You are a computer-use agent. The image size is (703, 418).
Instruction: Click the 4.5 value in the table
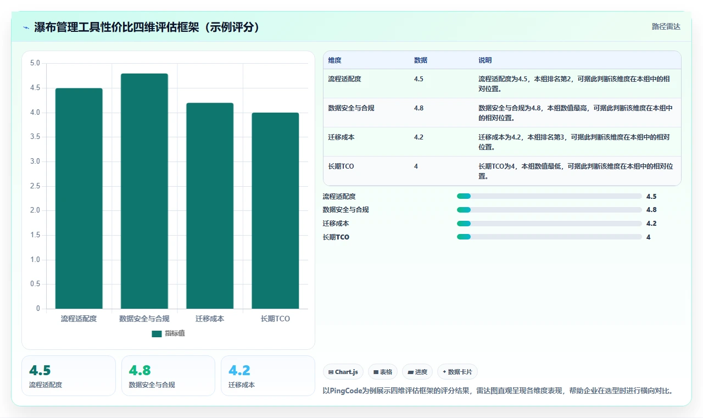point(419,79)
